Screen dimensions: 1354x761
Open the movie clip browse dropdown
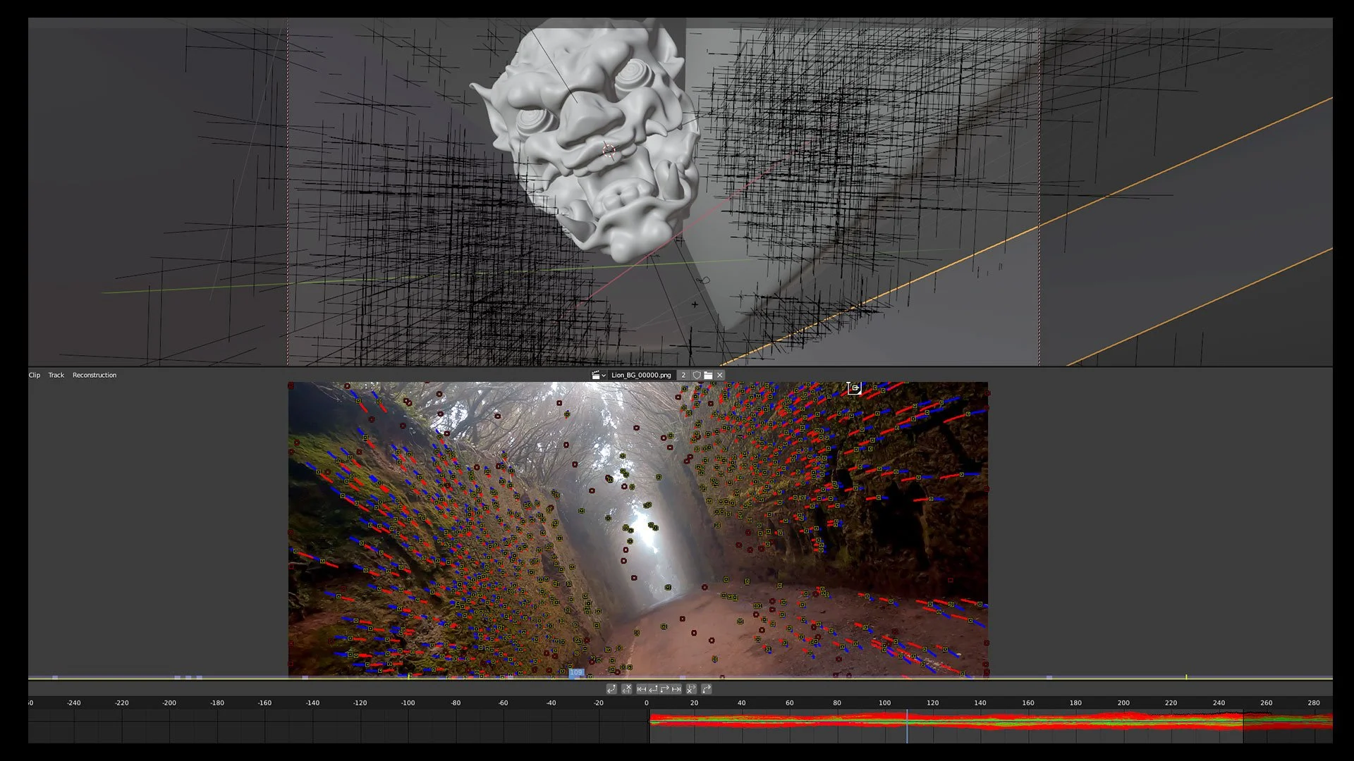pos(599,375)
